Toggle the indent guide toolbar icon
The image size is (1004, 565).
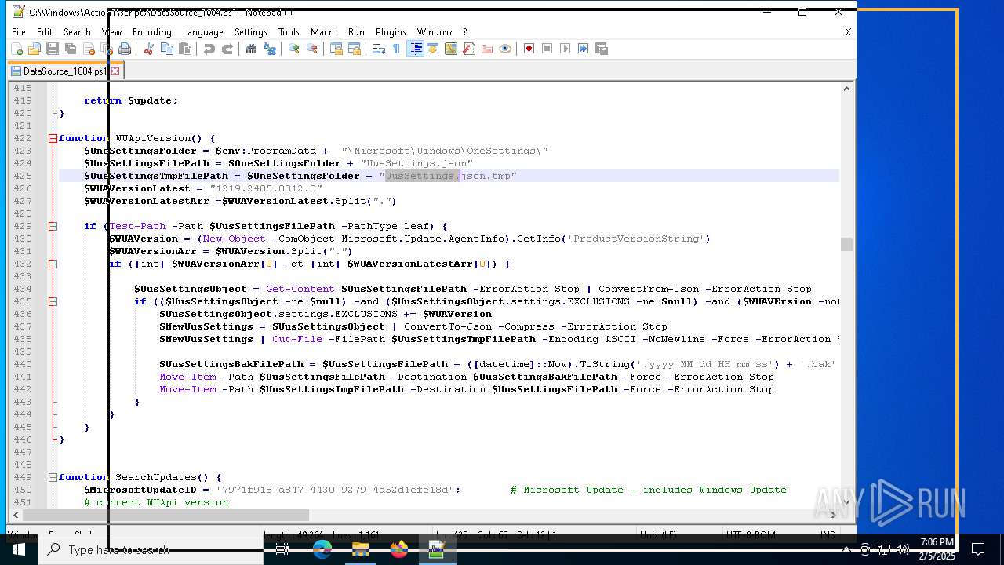415,49
